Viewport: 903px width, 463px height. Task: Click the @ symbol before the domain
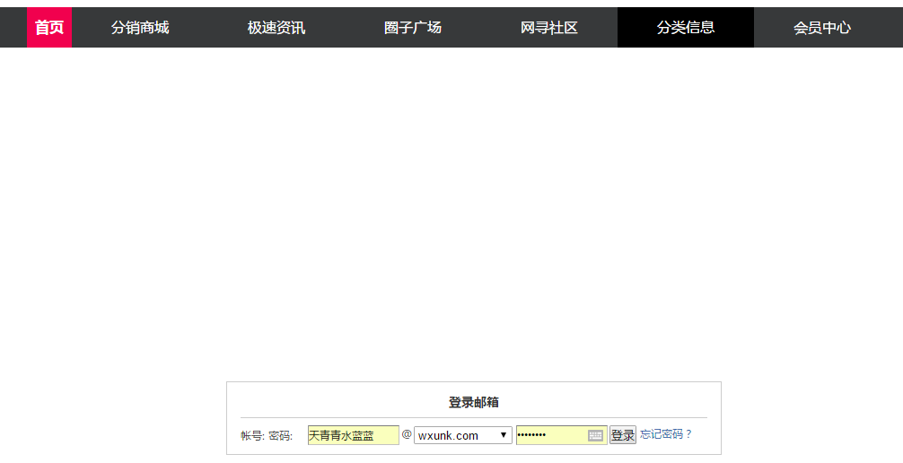coord(407,434)
